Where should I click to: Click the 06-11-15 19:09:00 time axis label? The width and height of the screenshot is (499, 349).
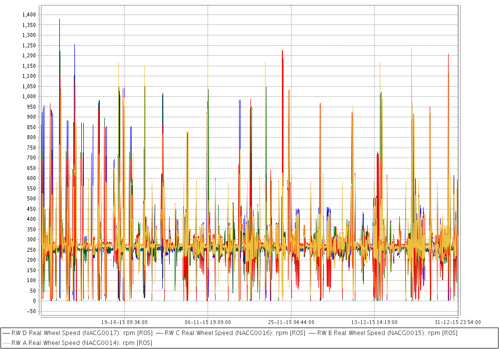(208, 322)
